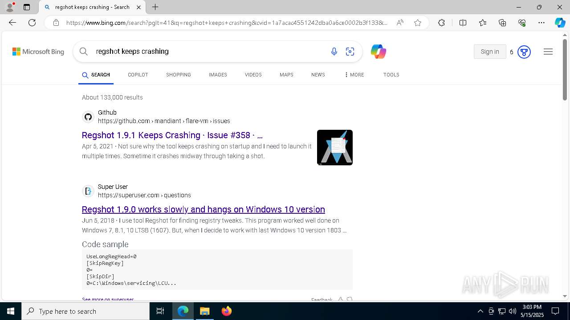Open the notifications center icon
570x320 pixels.
click(555, 311)
